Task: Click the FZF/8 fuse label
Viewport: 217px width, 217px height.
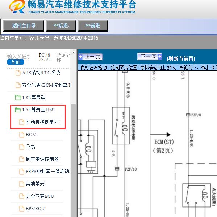Action: point(196,115)
